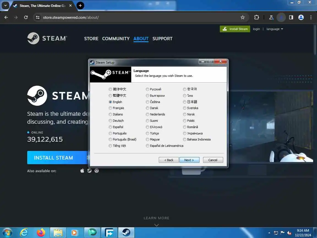Viewport: 317px width, 238px height.
Task: Open the COMMUNITY menu item
Action: tap(116, 39)
